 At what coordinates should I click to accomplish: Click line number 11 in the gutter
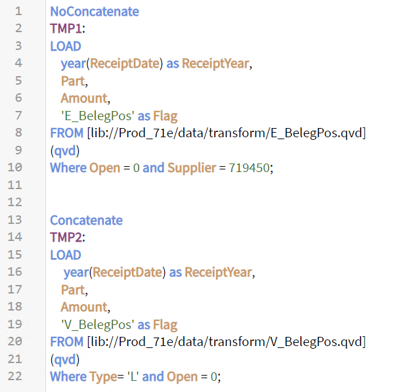(14, 185)
